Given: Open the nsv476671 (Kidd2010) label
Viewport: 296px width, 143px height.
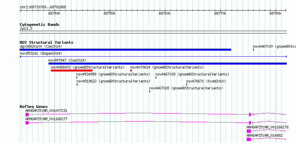Looking at the screenshot, I should point(206,81).
